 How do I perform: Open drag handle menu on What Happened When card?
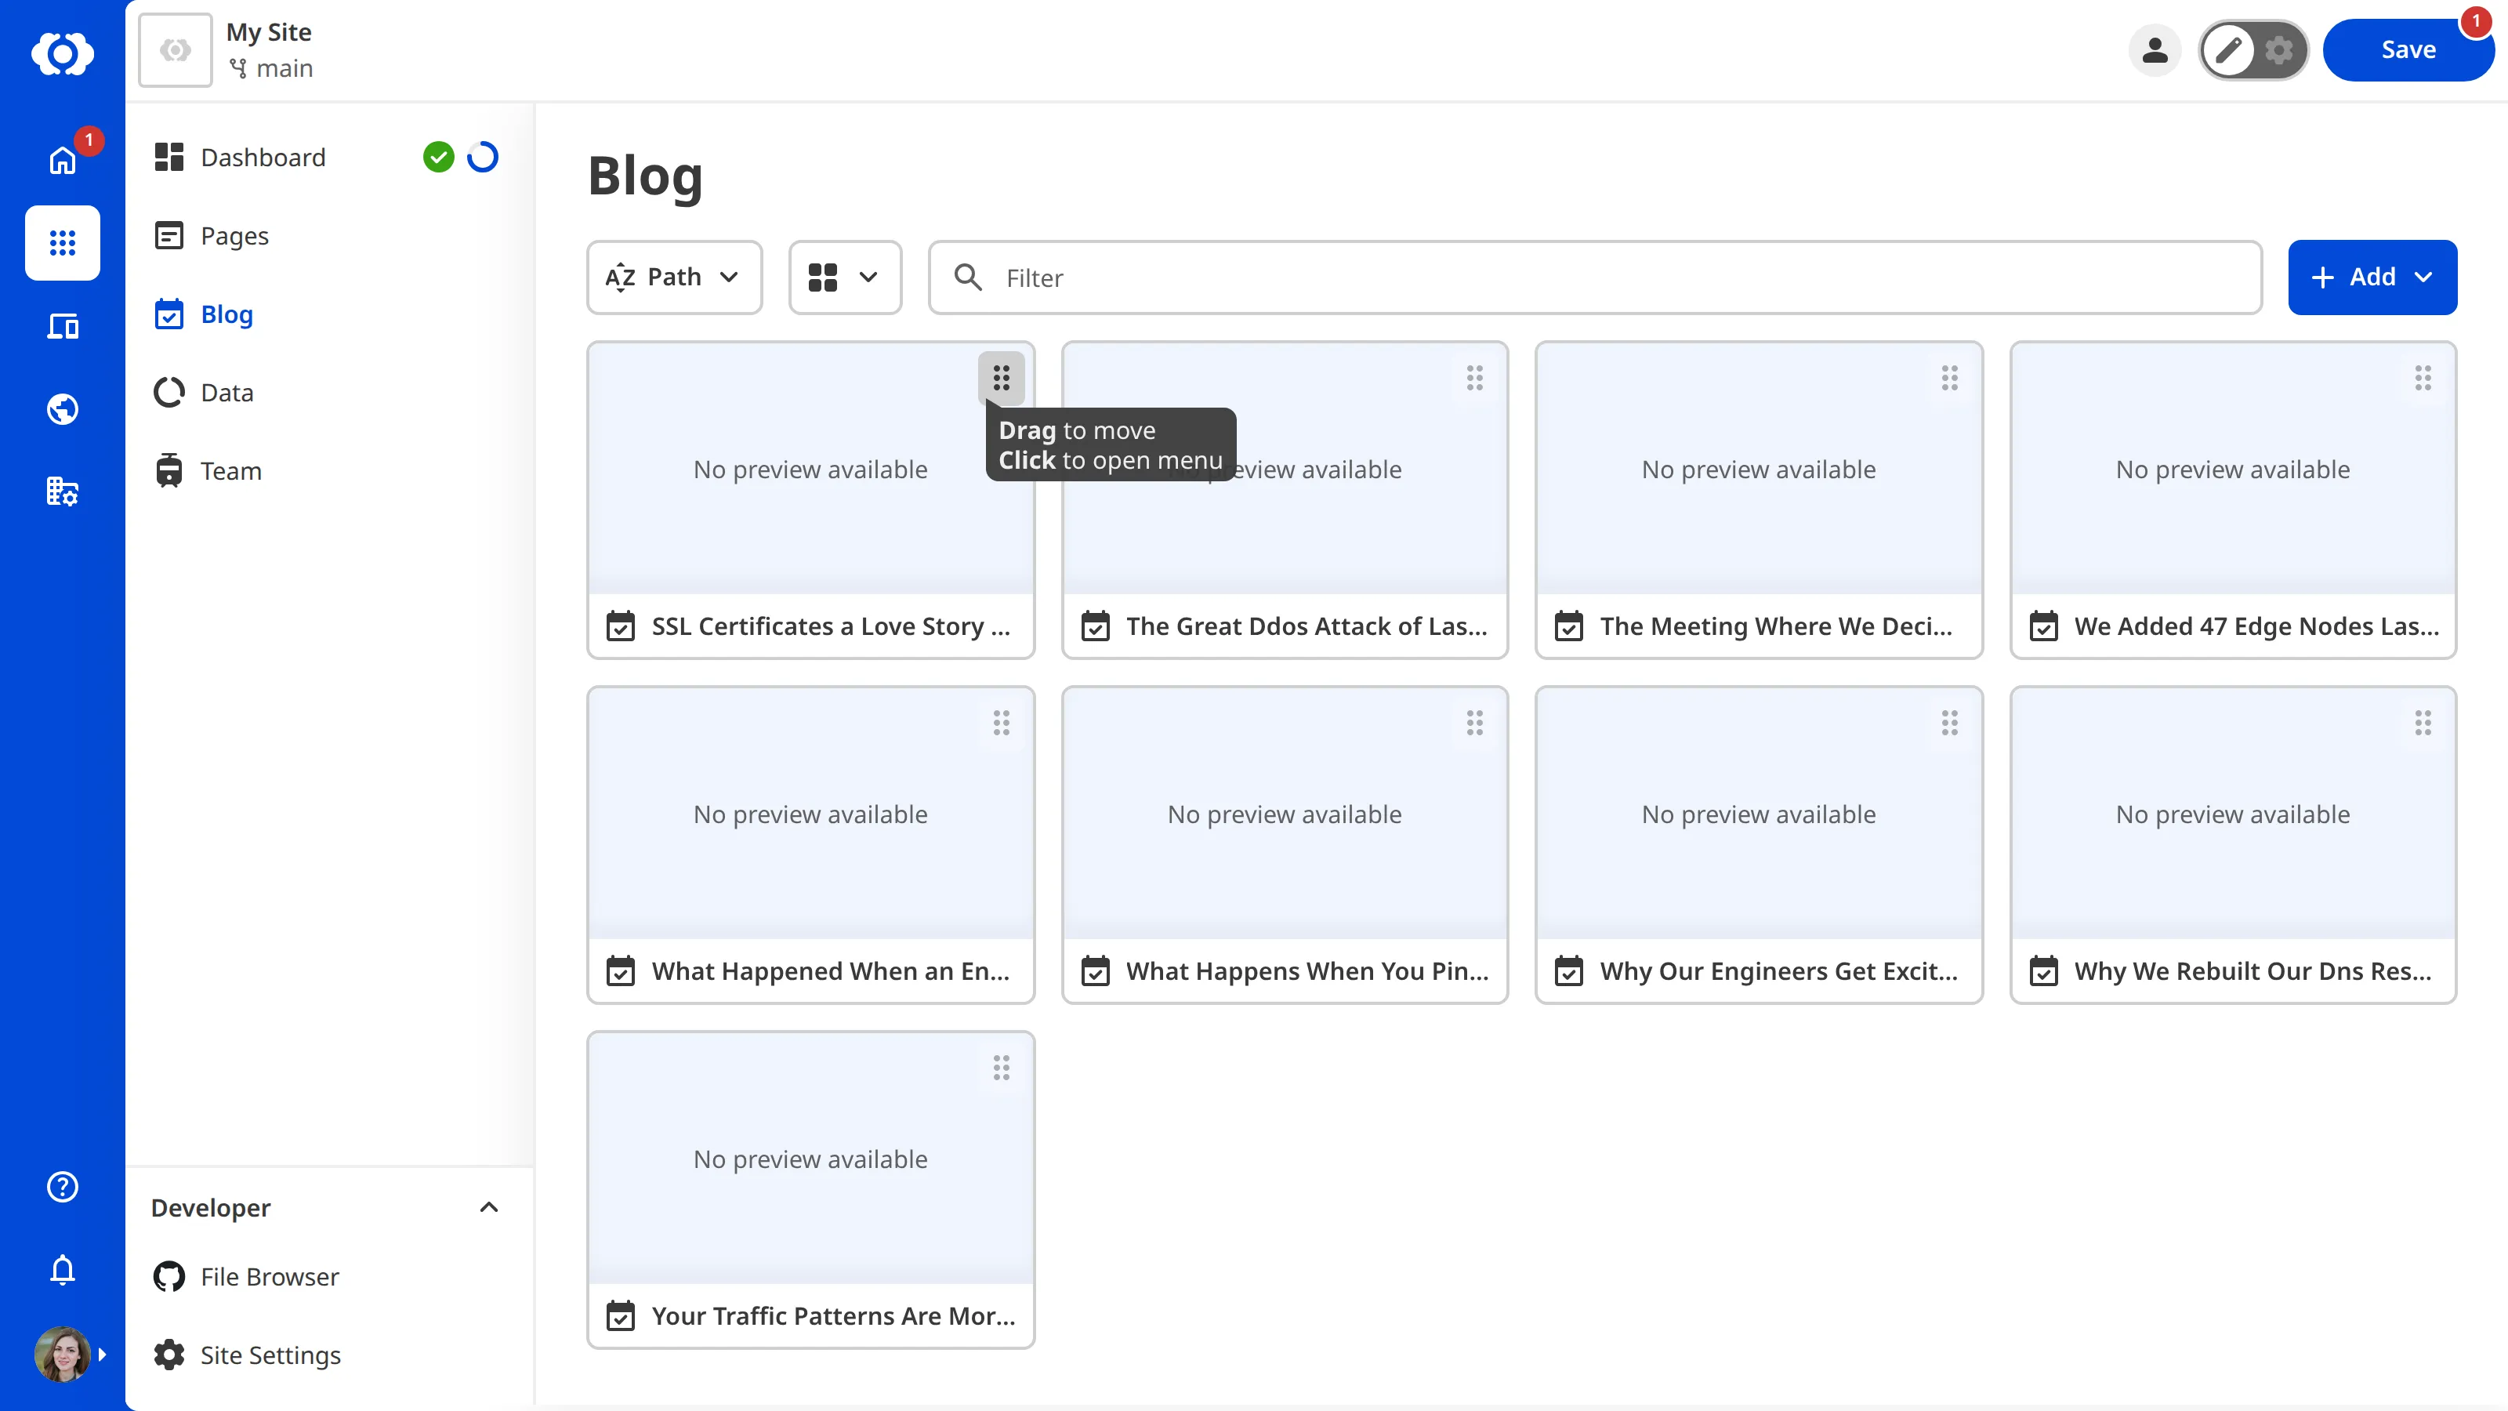tap(1001, 723)
